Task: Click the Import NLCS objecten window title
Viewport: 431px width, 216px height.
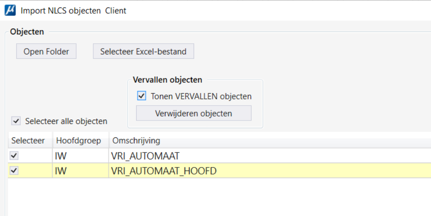Action: (73, 11)
